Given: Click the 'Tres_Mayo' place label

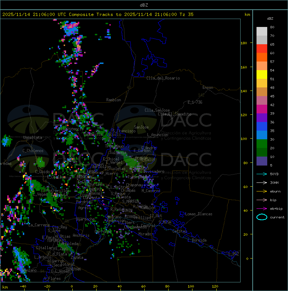Looking at the screenshot, I should coord(114,146).
